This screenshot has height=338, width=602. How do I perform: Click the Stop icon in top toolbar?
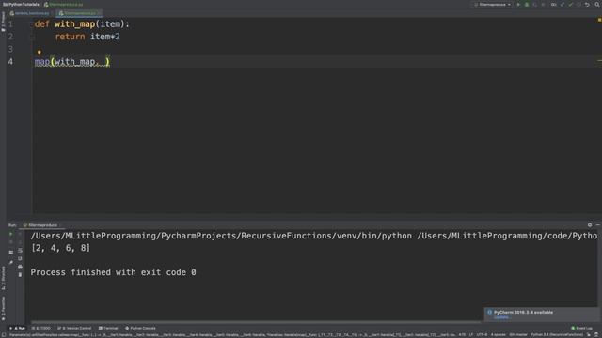[x=543, y=4]
